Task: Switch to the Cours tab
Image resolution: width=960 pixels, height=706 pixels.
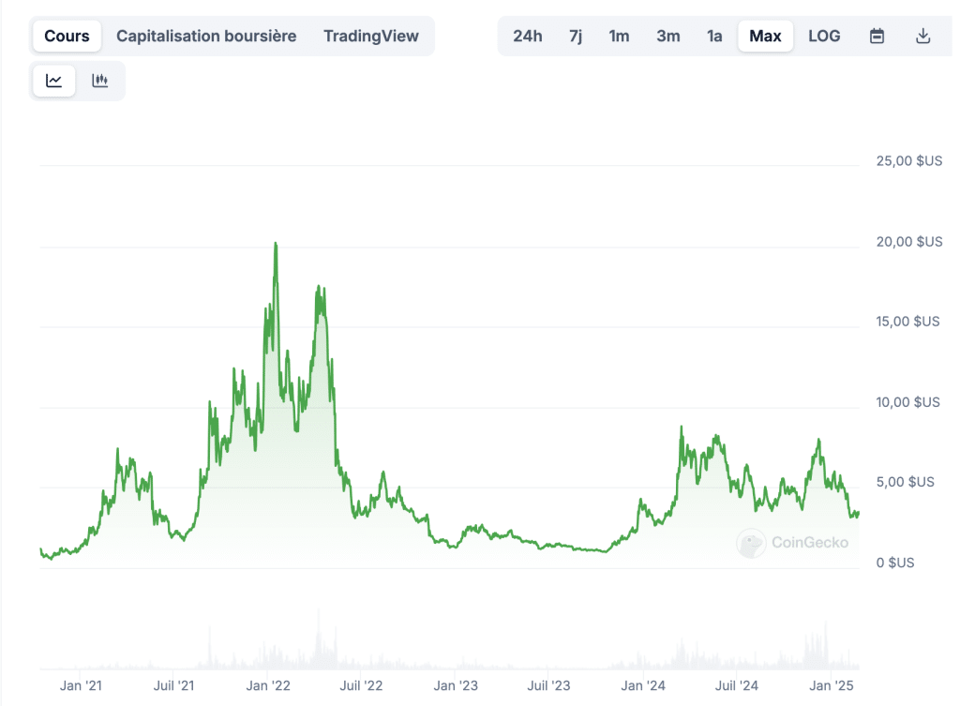Action: (x=67, y=37)
